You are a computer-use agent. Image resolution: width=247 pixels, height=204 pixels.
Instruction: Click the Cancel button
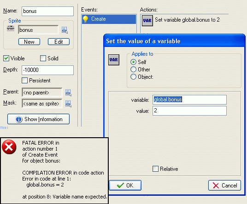(x=224, y=186)
